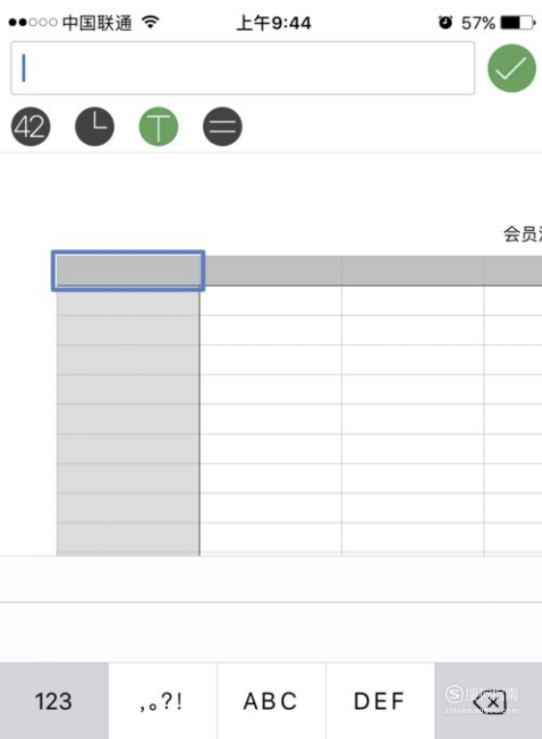Tap the first white cell in third column

[413, 300]
